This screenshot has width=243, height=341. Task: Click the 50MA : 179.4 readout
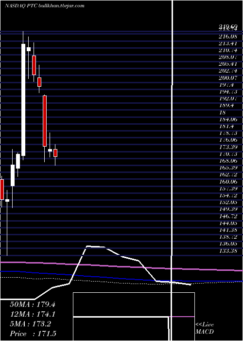[x=33, y=304]
